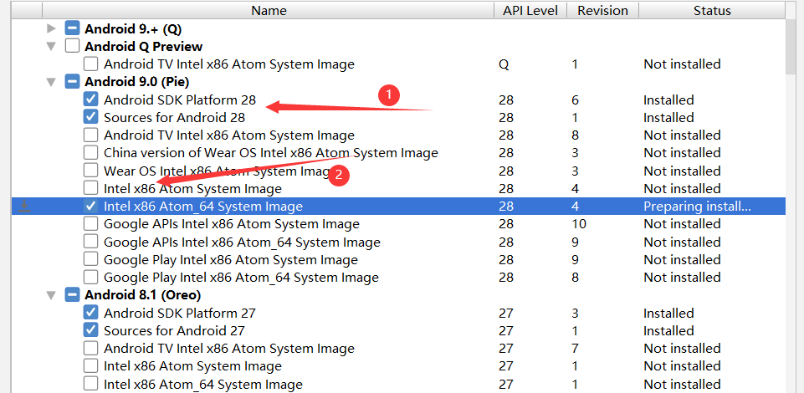Select the Android 9.+ (Q) group label
Viewport: 804px width, 393px height.
coord(133,28)
